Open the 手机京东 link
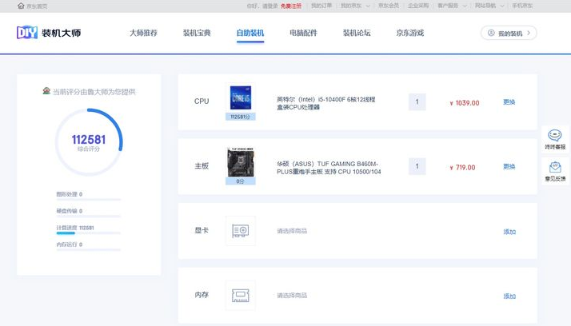This screenshot has width=571, height=326. 522,6
